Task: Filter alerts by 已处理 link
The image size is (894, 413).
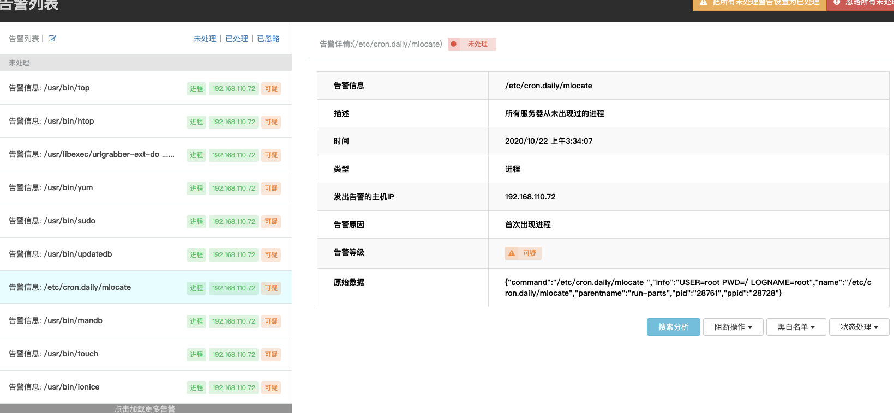Action: point(237,39)
